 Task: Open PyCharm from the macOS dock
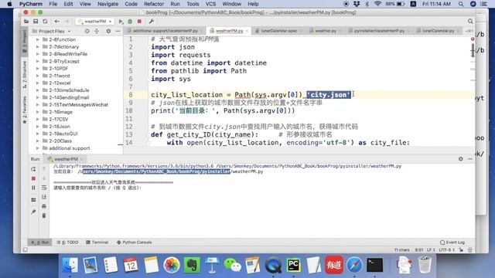pyautogui.click(x=293, y=265)
